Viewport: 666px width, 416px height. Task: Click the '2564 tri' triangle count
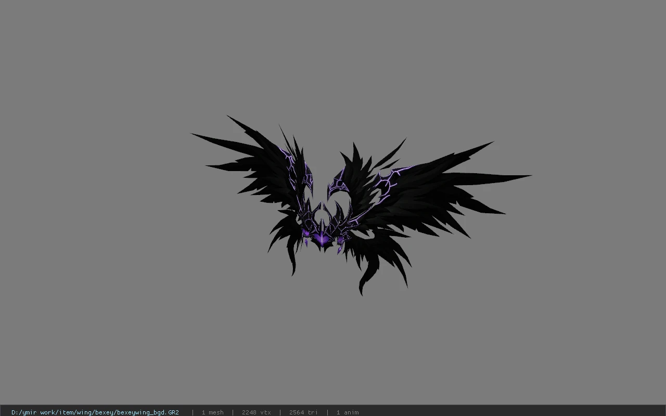pos(303,412)
